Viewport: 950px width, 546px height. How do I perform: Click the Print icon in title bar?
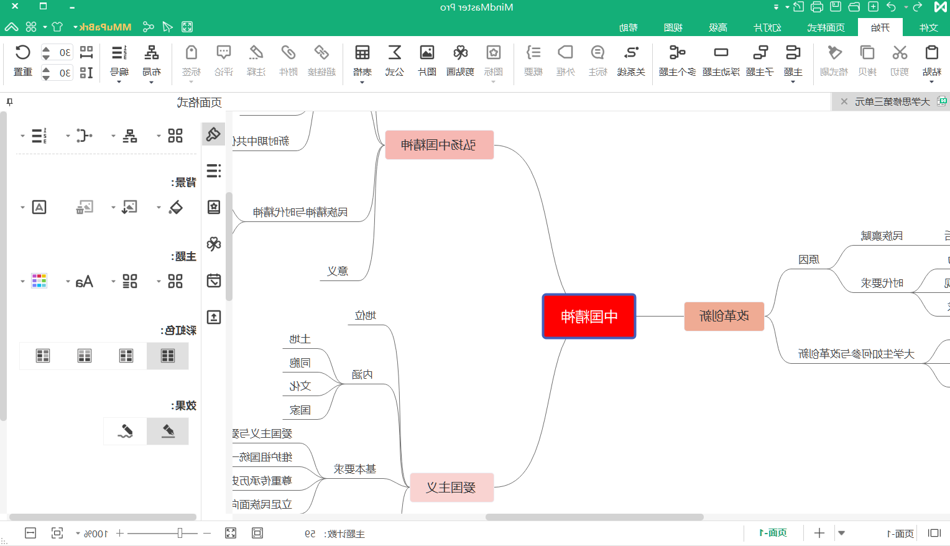(817, 7)
